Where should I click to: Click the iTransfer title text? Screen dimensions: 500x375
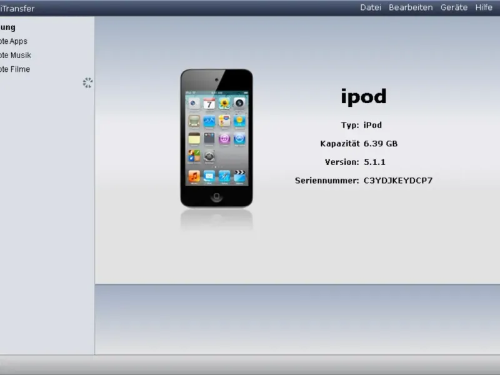pyautogui.click(x=17, y=9)
